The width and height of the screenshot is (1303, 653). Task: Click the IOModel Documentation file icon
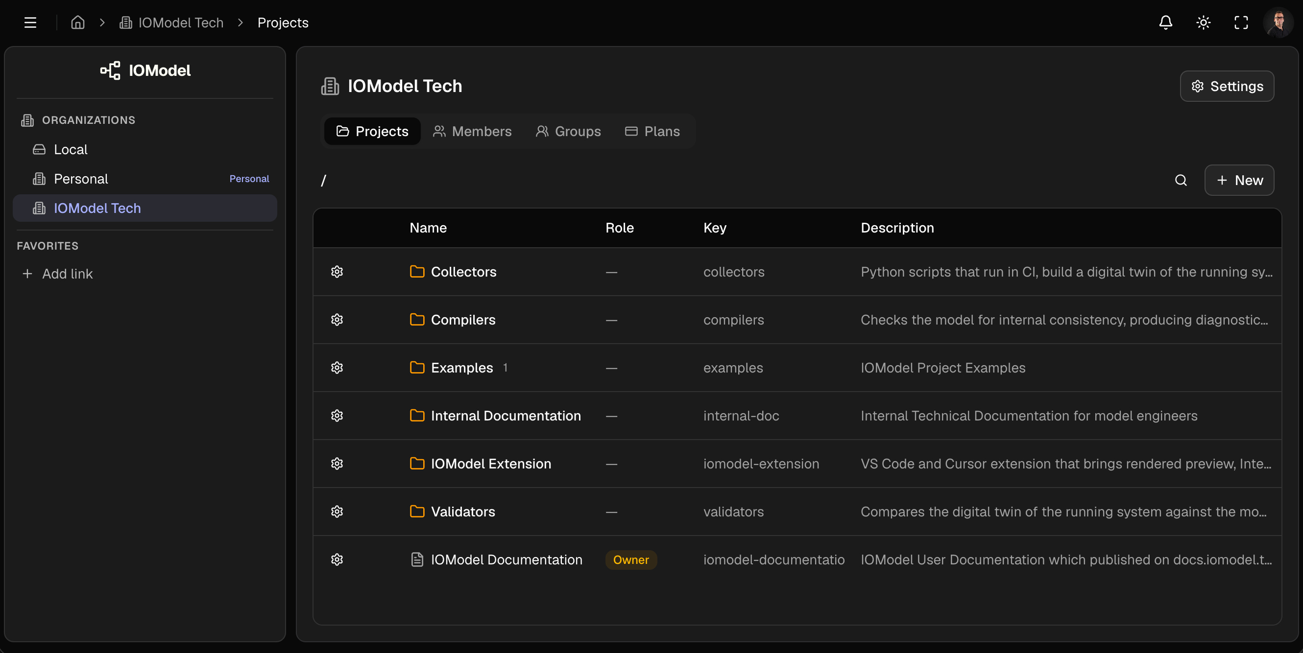[417, 560]
